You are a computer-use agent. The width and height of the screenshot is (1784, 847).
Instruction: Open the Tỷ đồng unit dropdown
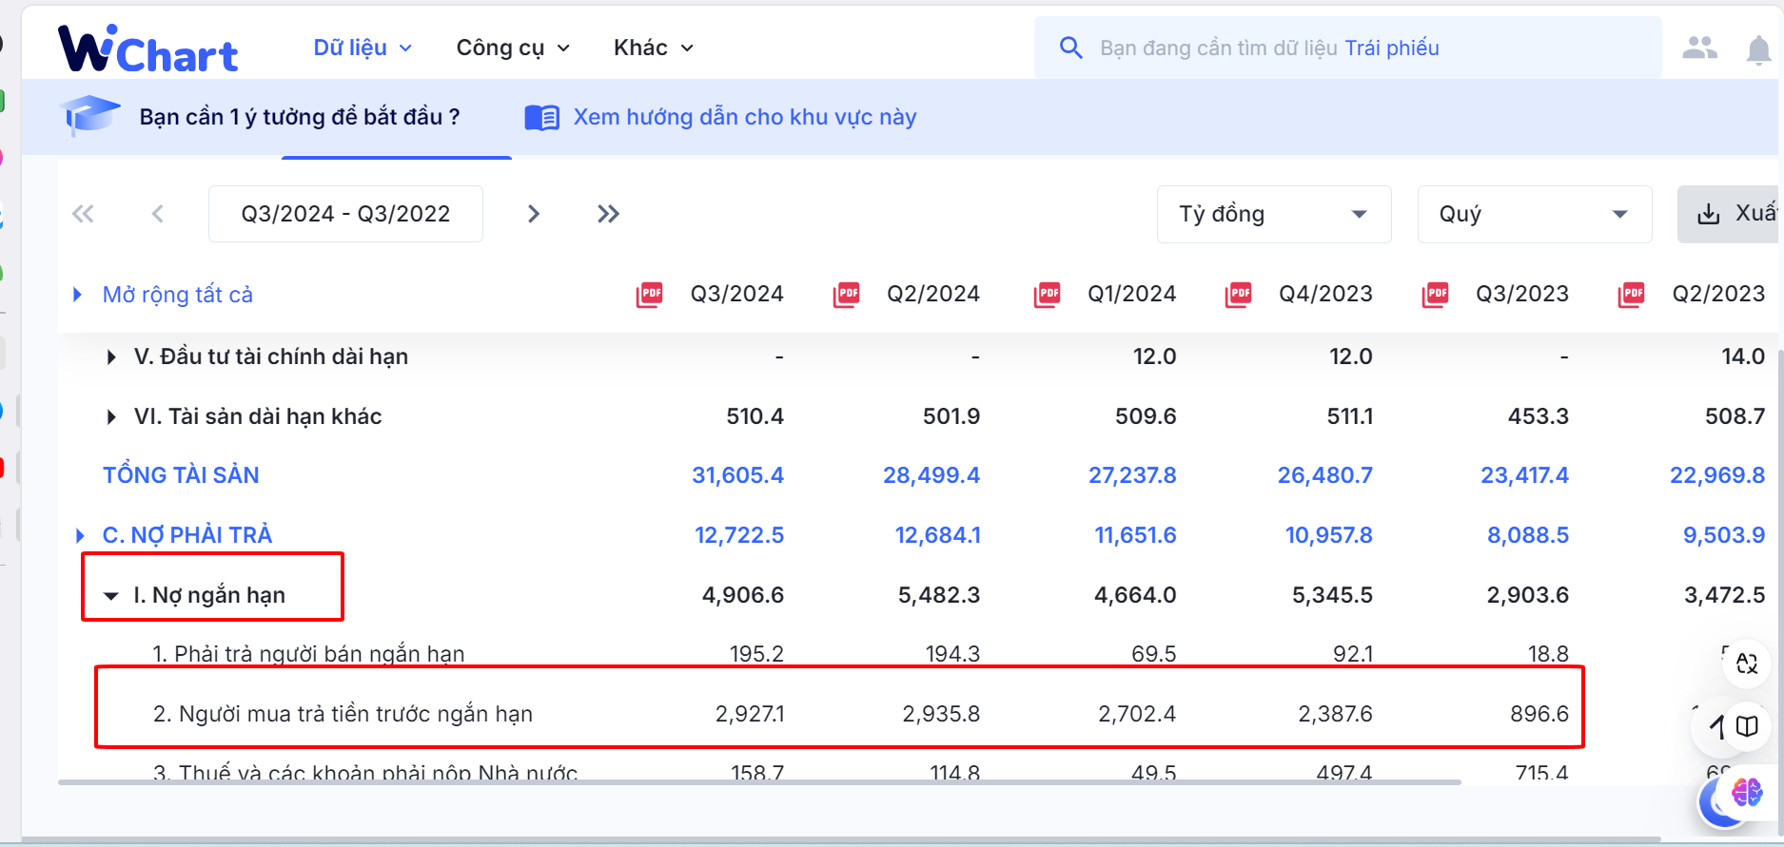1274,214
